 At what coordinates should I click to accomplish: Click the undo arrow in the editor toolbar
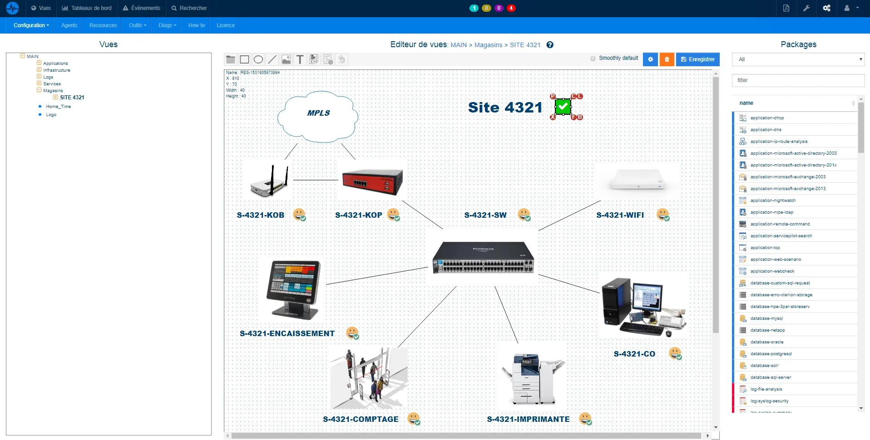[x=341, y=59]
